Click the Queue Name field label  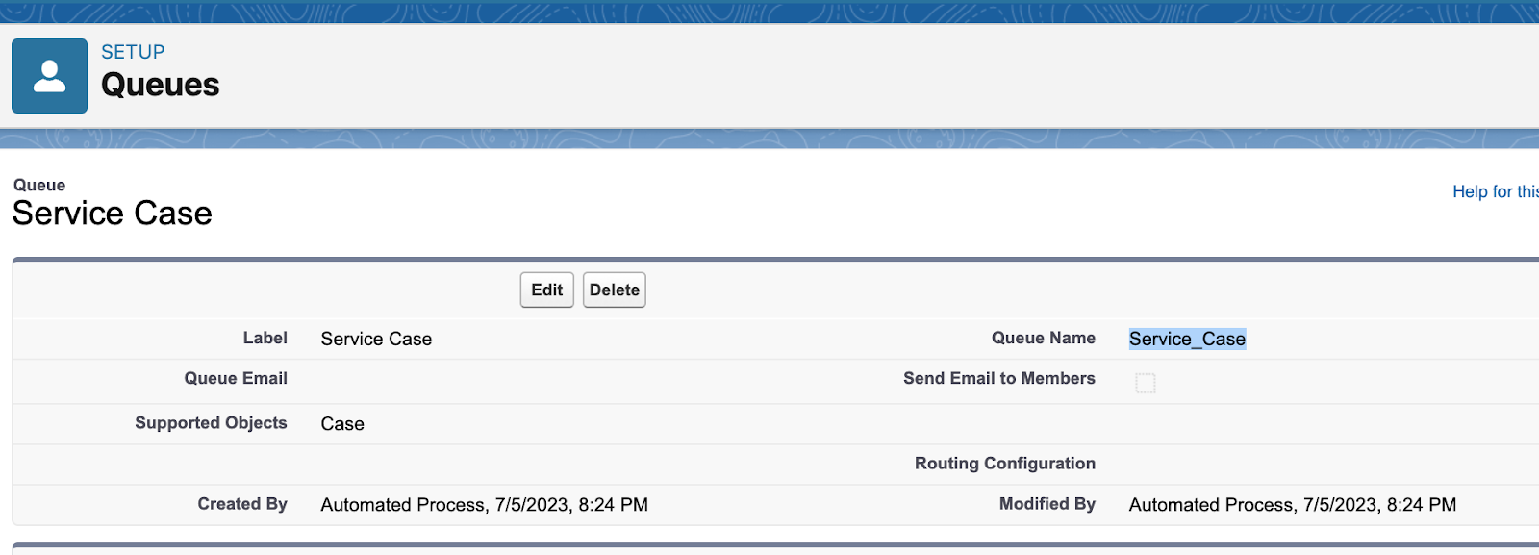point(1043,339)
